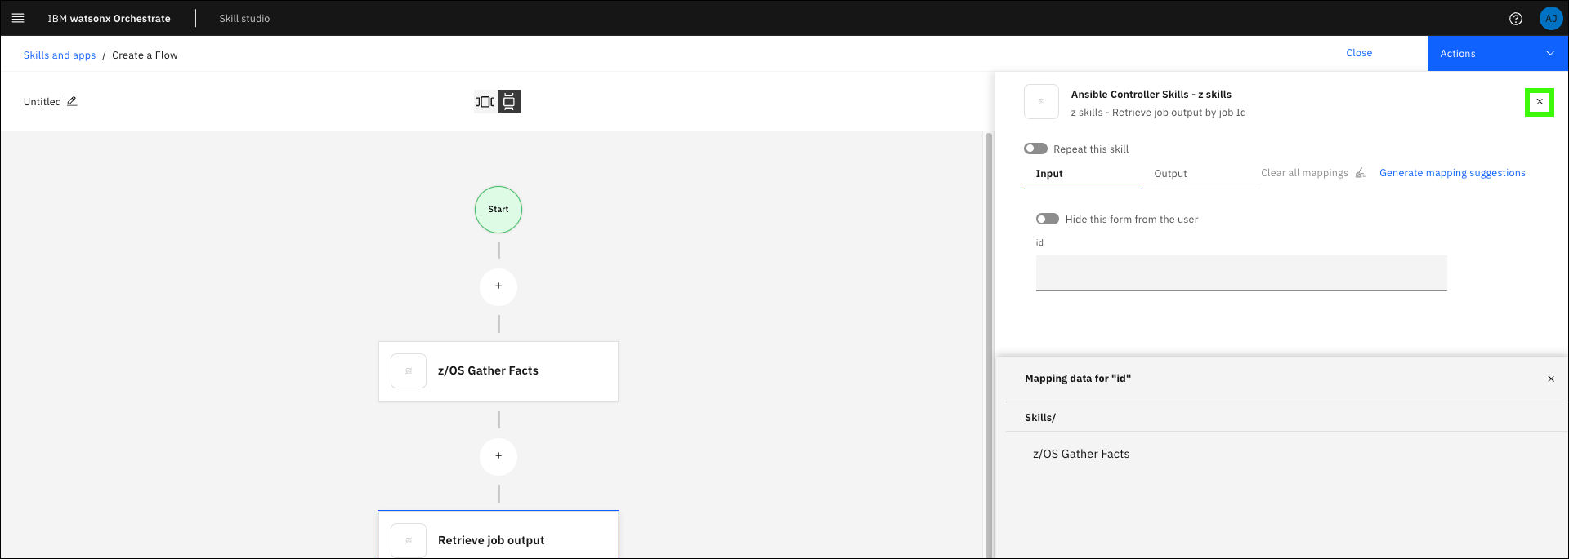Switch to the Output tab
The height and width of the screenshot is (559, 1569).
(x=1170, y=174)
